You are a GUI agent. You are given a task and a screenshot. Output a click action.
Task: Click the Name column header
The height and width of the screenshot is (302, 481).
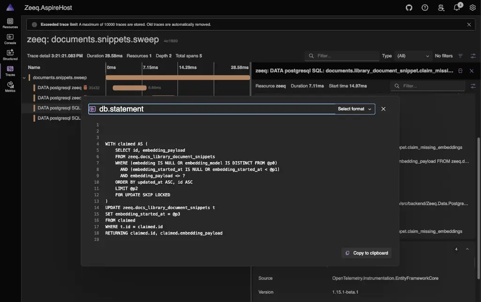tap(34, 68)
